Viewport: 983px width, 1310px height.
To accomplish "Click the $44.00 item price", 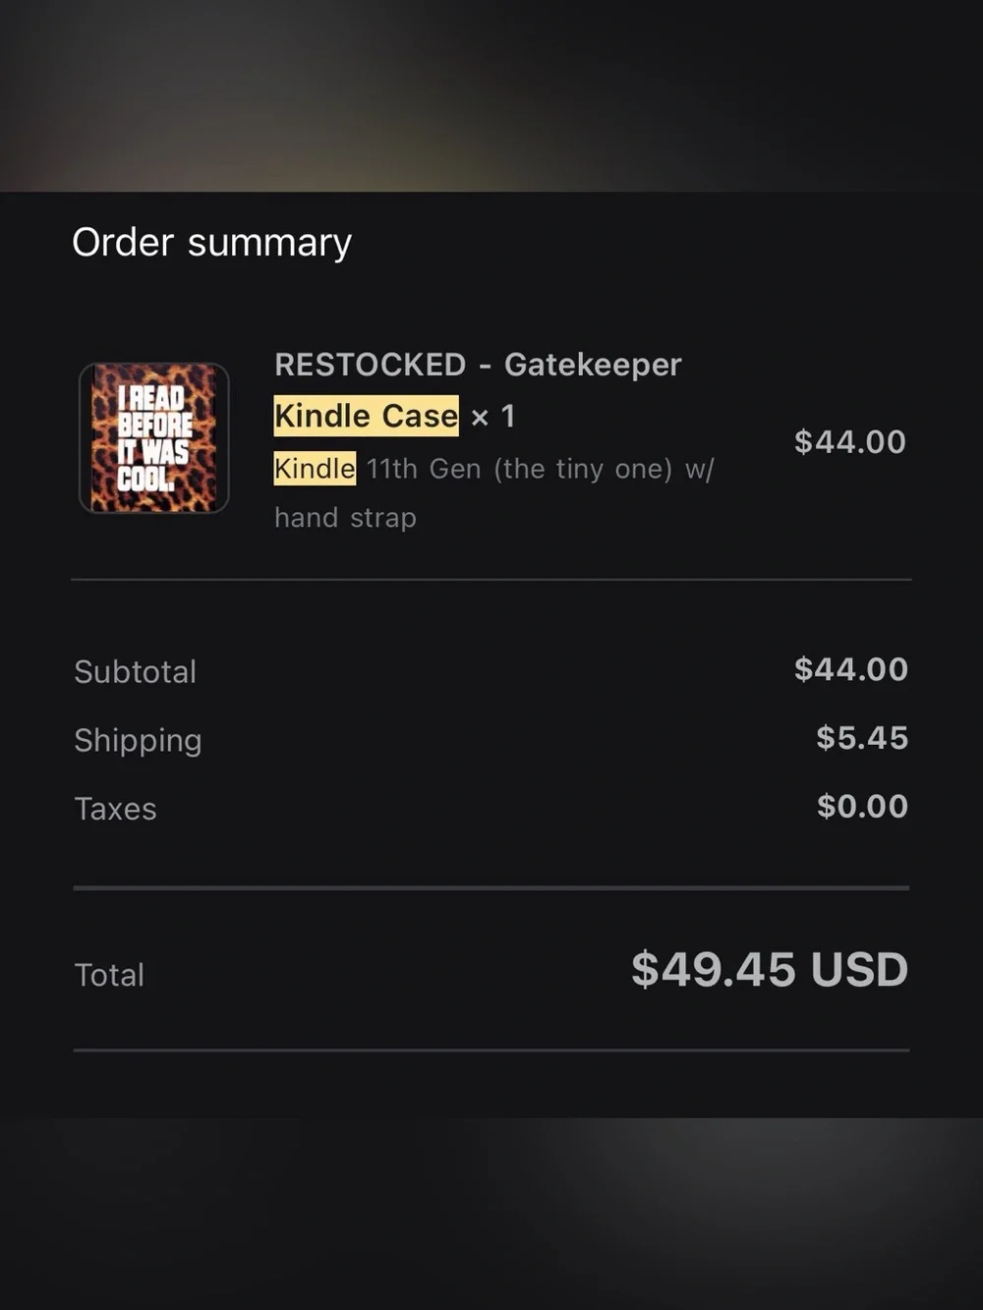I will pos(850,442).
